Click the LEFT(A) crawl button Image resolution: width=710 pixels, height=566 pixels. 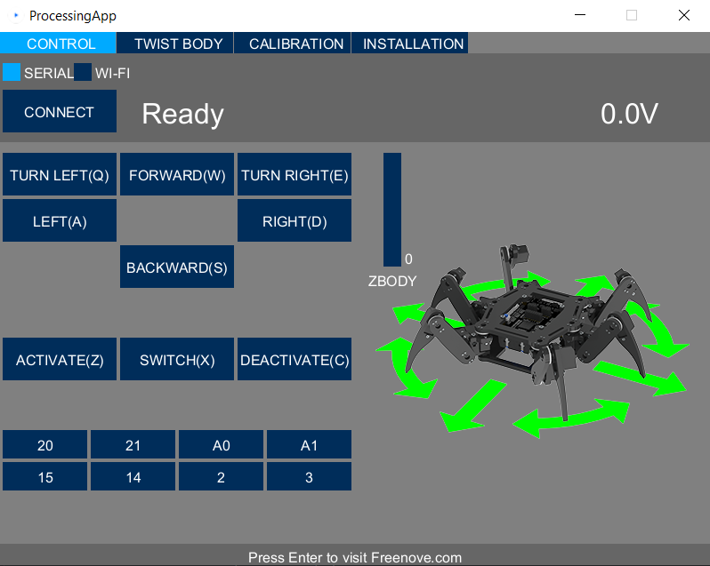click(60, 220)
